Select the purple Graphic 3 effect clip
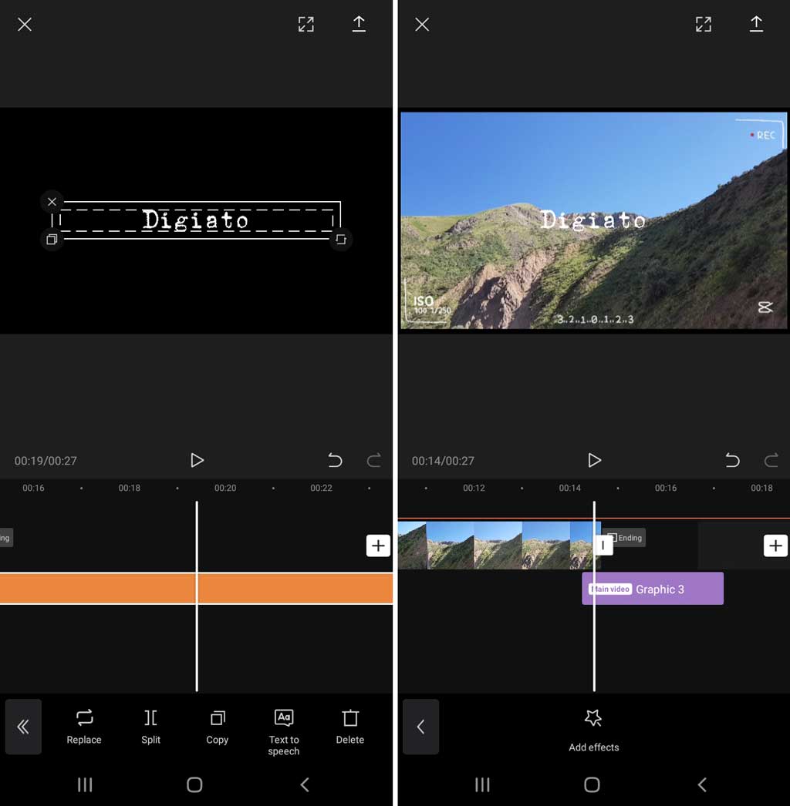790x806 pixels. 653,589
